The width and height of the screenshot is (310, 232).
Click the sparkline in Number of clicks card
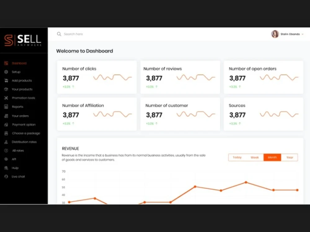tap(113, 77)
